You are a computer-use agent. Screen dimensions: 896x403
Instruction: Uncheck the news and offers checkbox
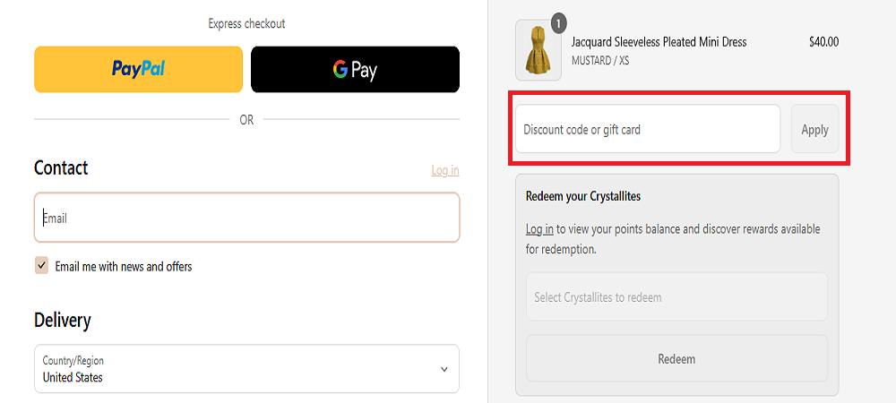42,266
